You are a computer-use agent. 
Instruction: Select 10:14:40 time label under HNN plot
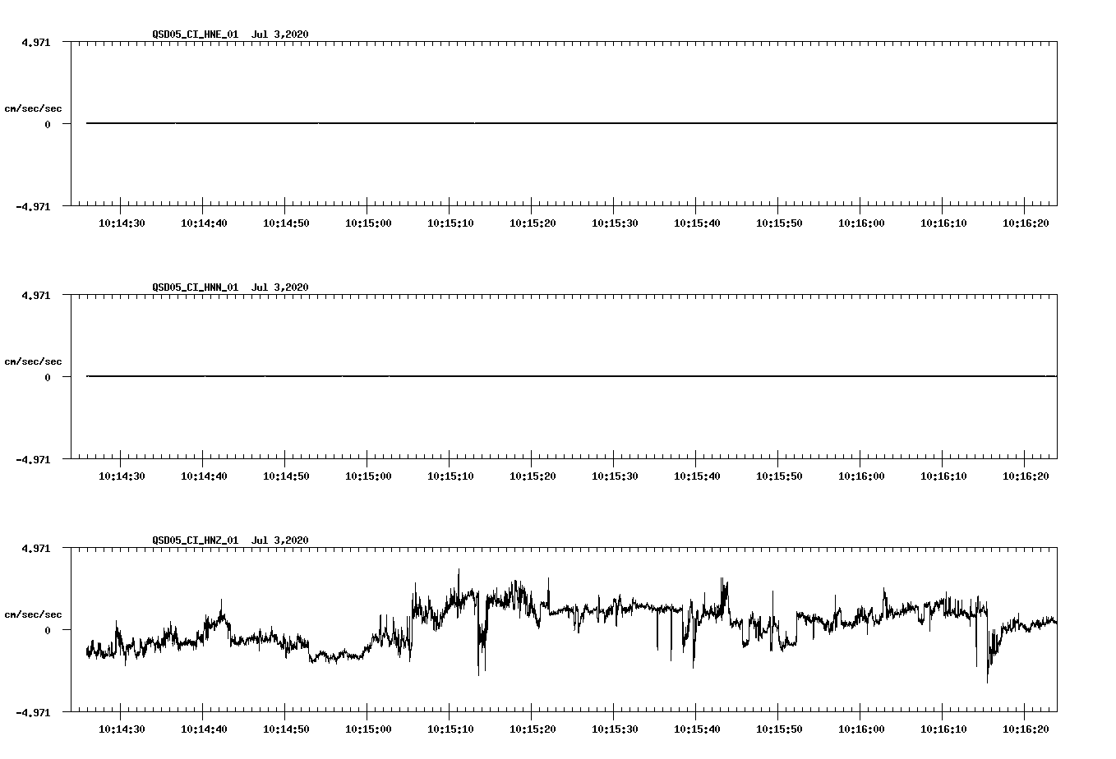pyautogui.click(x=204, y=476)
